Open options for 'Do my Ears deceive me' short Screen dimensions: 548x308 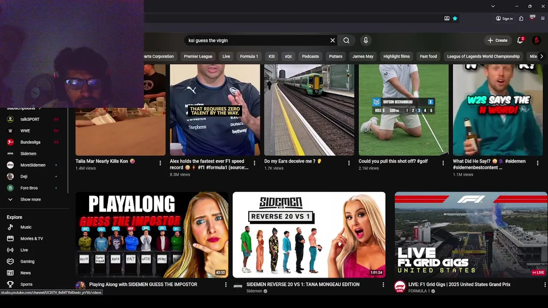[x=349, y=163]
